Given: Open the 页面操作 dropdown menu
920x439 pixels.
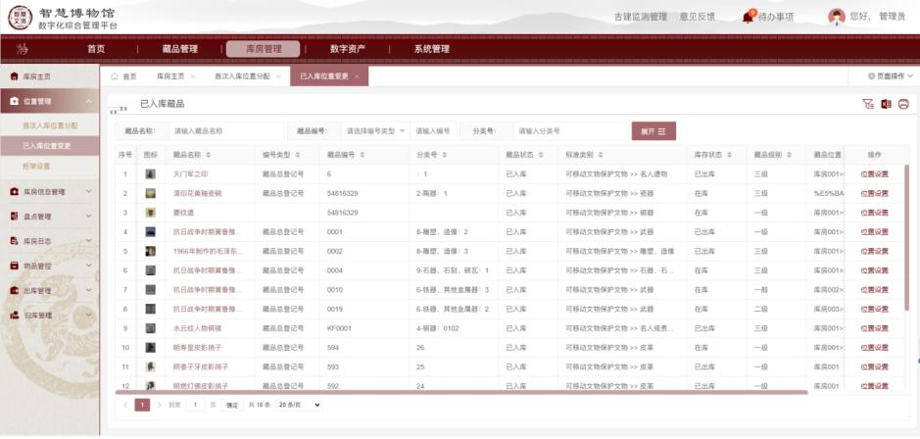Looking at the screenshot, I should tap(892, 75).
